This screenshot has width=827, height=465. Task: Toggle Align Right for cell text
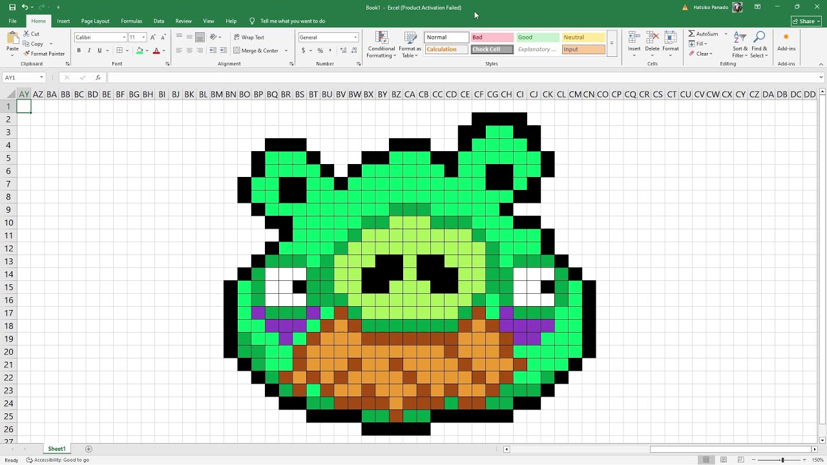[x=200, y=50]
